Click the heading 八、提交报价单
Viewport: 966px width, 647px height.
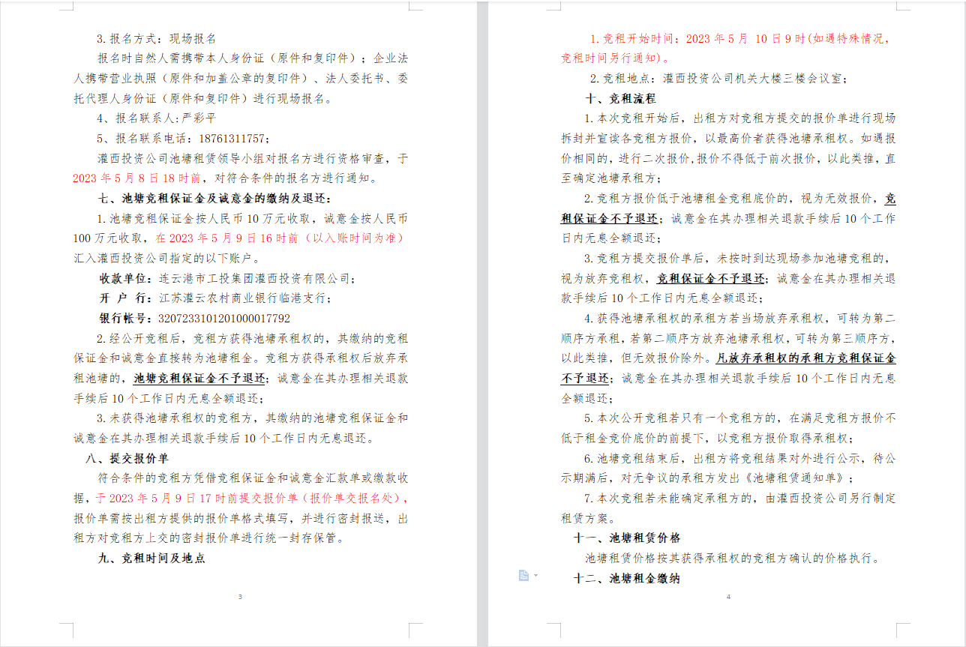click(127, 458)
